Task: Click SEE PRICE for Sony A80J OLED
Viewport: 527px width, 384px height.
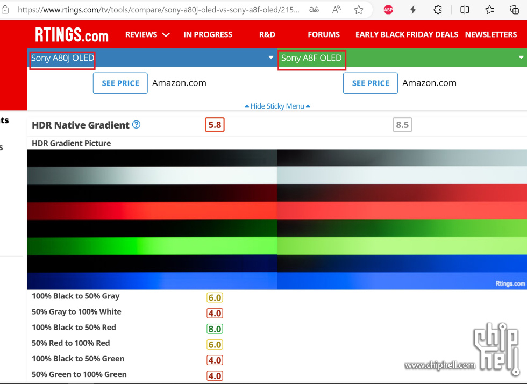Action: click(x=120, y=83)
